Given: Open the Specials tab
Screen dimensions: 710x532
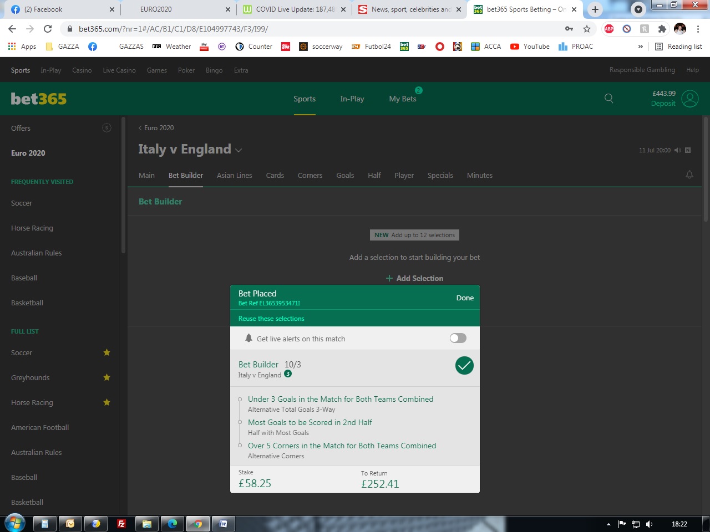Looking at the screenshot, I should [x=440, y=175].
